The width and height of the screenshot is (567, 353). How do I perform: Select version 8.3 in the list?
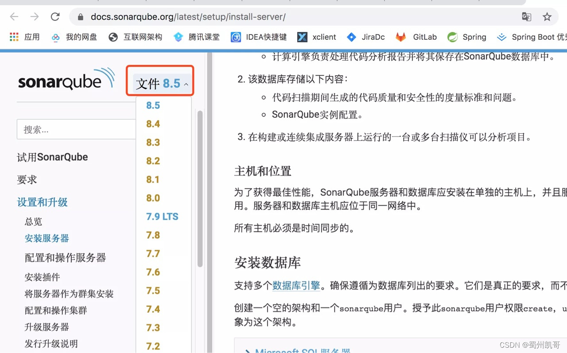pyautogui.click(x=153, y=143)
